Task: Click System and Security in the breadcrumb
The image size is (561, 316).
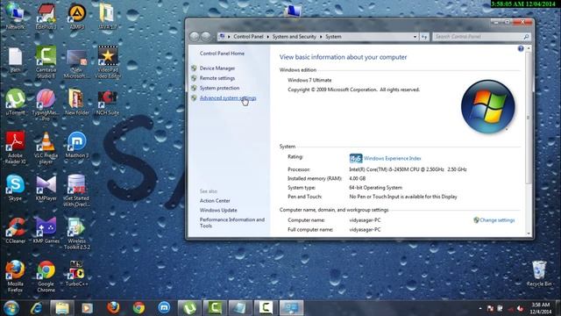Action: (x=295, y=37)
